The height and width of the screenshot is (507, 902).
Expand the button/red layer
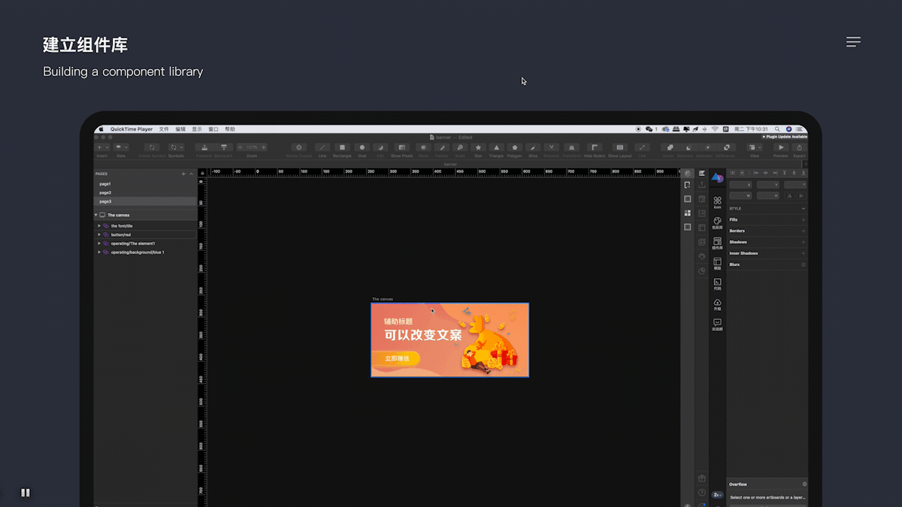point(98,234)
